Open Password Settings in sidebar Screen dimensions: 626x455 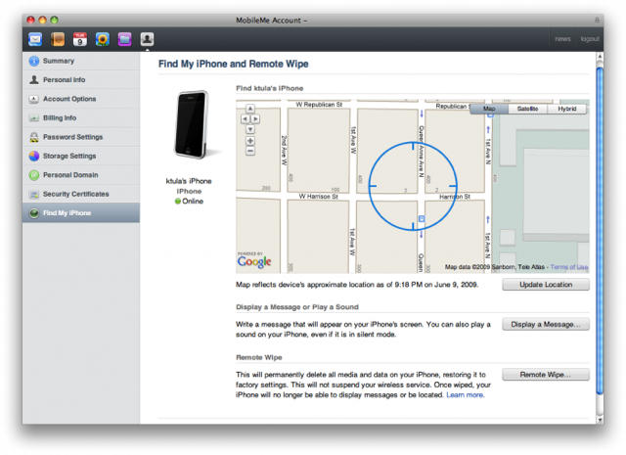[x=72, y=137]
